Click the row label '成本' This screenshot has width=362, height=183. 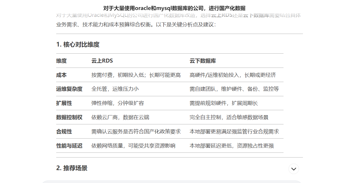point(61,75)
